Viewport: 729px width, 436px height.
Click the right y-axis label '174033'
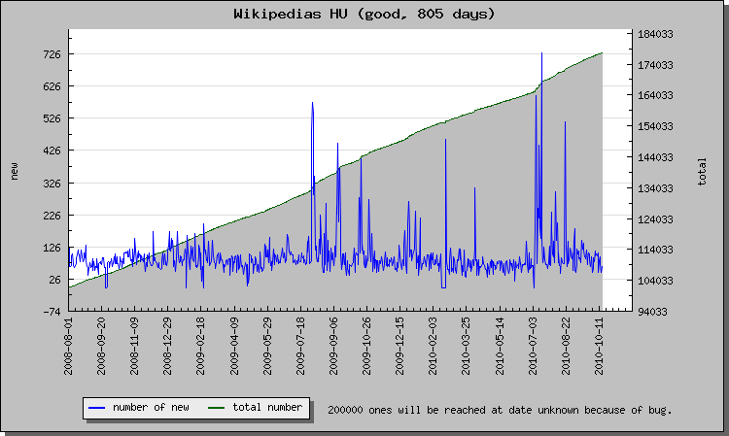click(x=655, y=65)
